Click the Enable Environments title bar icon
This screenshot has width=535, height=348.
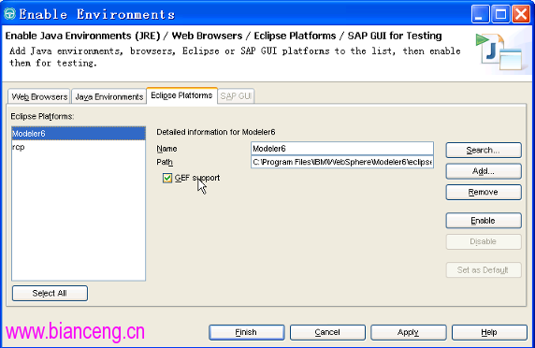pyautogui.click(x=10, y=14)
